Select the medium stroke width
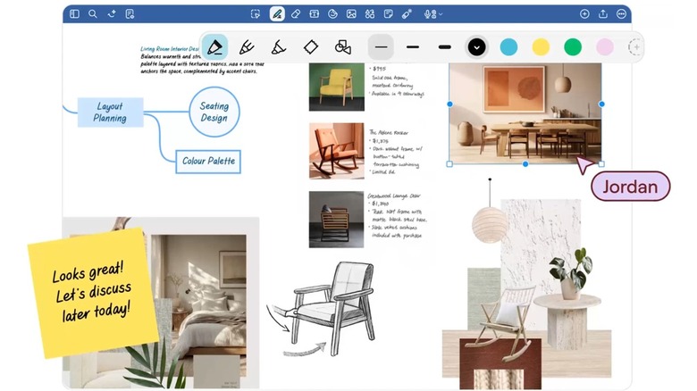This screenshot has height=391, width=697. pyautogui.click(x=413, y=47)
